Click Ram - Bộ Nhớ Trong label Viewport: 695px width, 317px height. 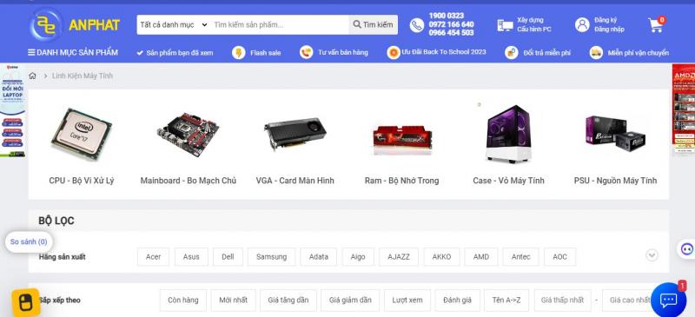pos(402,181)
